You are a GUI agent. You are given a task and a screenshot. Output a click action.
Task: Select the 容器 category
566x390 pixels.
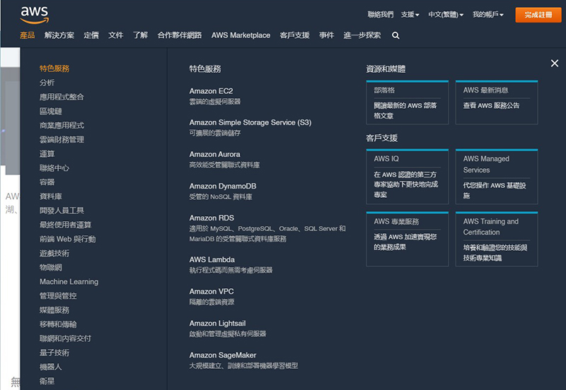coord(47,182)
